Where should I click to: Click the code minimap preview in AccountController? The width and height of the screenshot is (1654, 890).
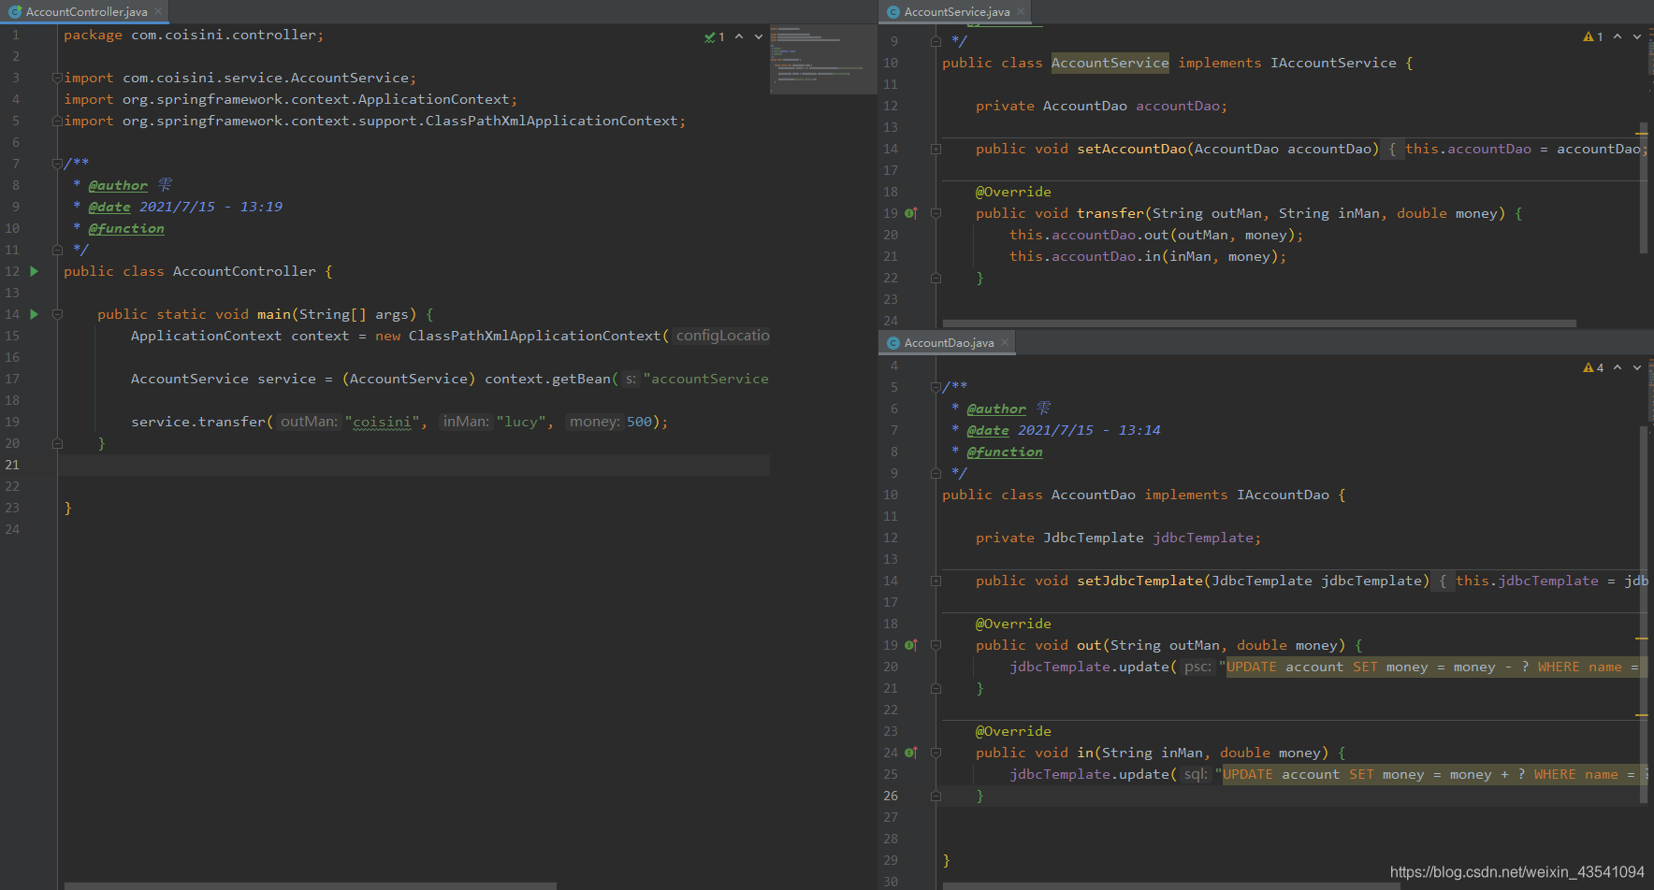[x=822, y=59]
